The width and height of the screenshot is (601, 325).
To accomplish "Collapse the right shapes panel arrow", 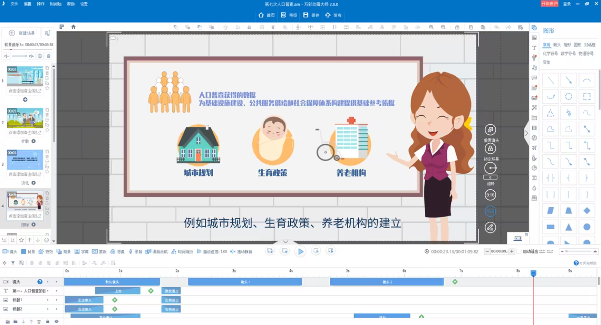I will [x=526, y=133].
